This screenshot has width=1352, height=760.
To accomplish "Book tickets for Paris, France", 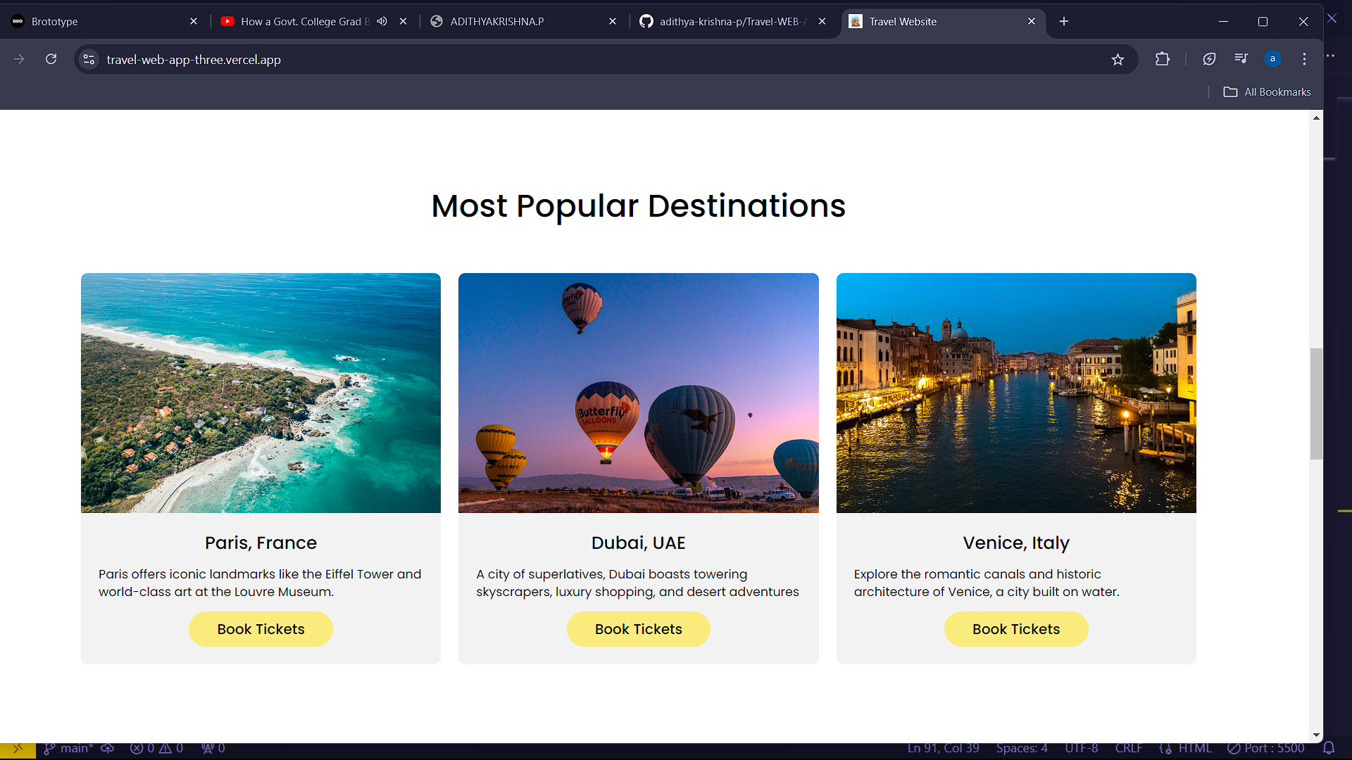I will click(261, 629).
